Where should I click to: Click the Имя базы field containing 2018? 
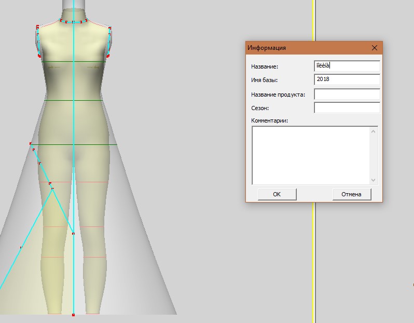click(x=347, y=79)
